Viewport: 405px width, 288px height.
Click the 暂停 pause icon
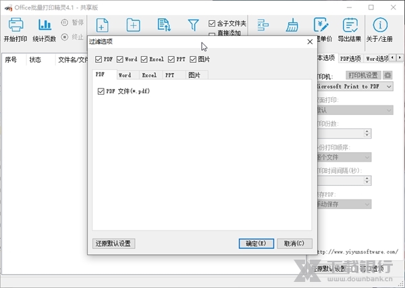(x=65, y=22)
